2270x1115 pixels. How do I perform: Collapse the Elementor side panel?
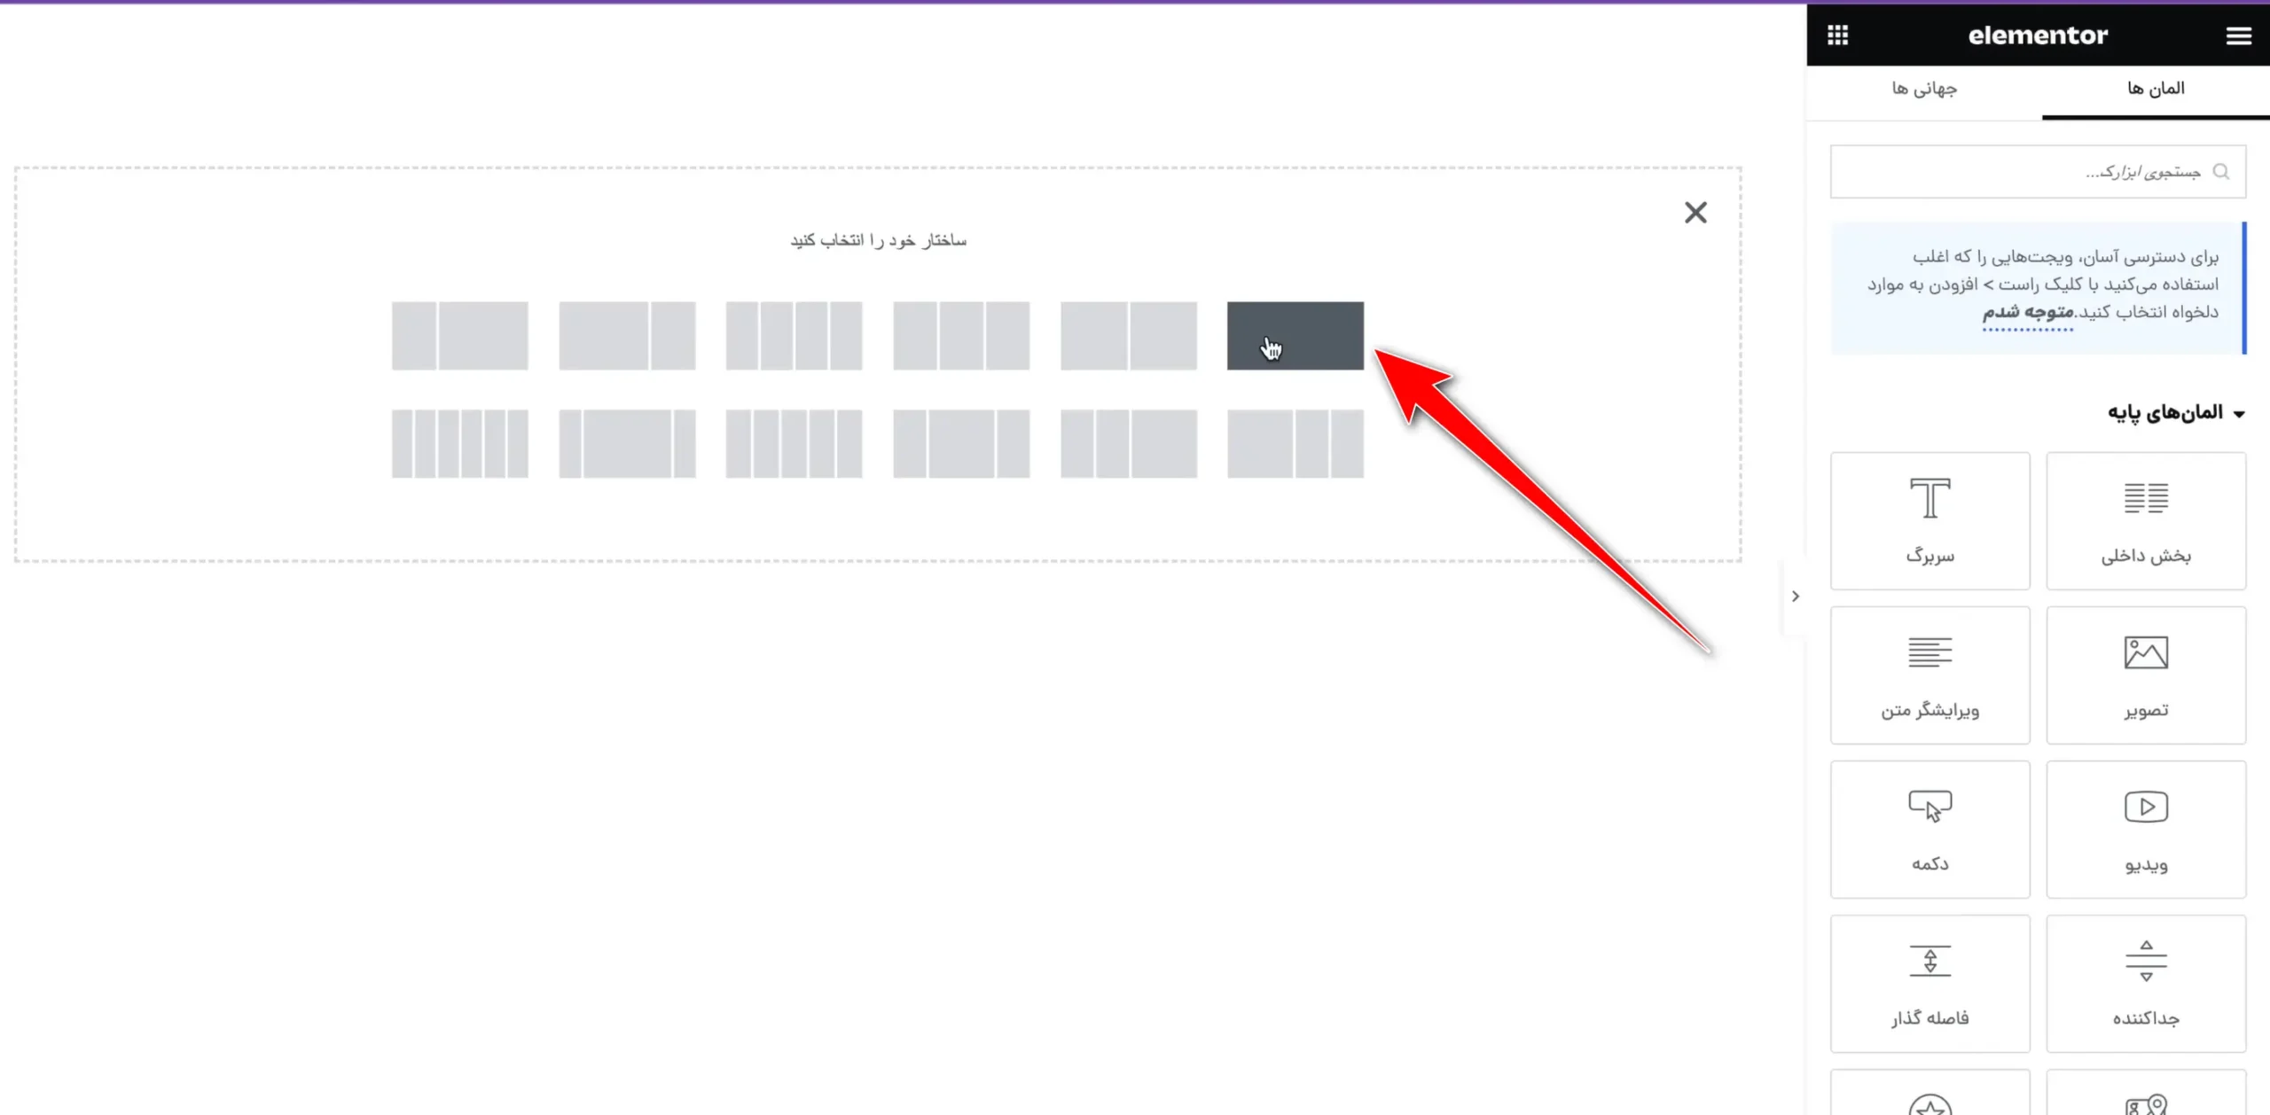[x=1795, y=596]
